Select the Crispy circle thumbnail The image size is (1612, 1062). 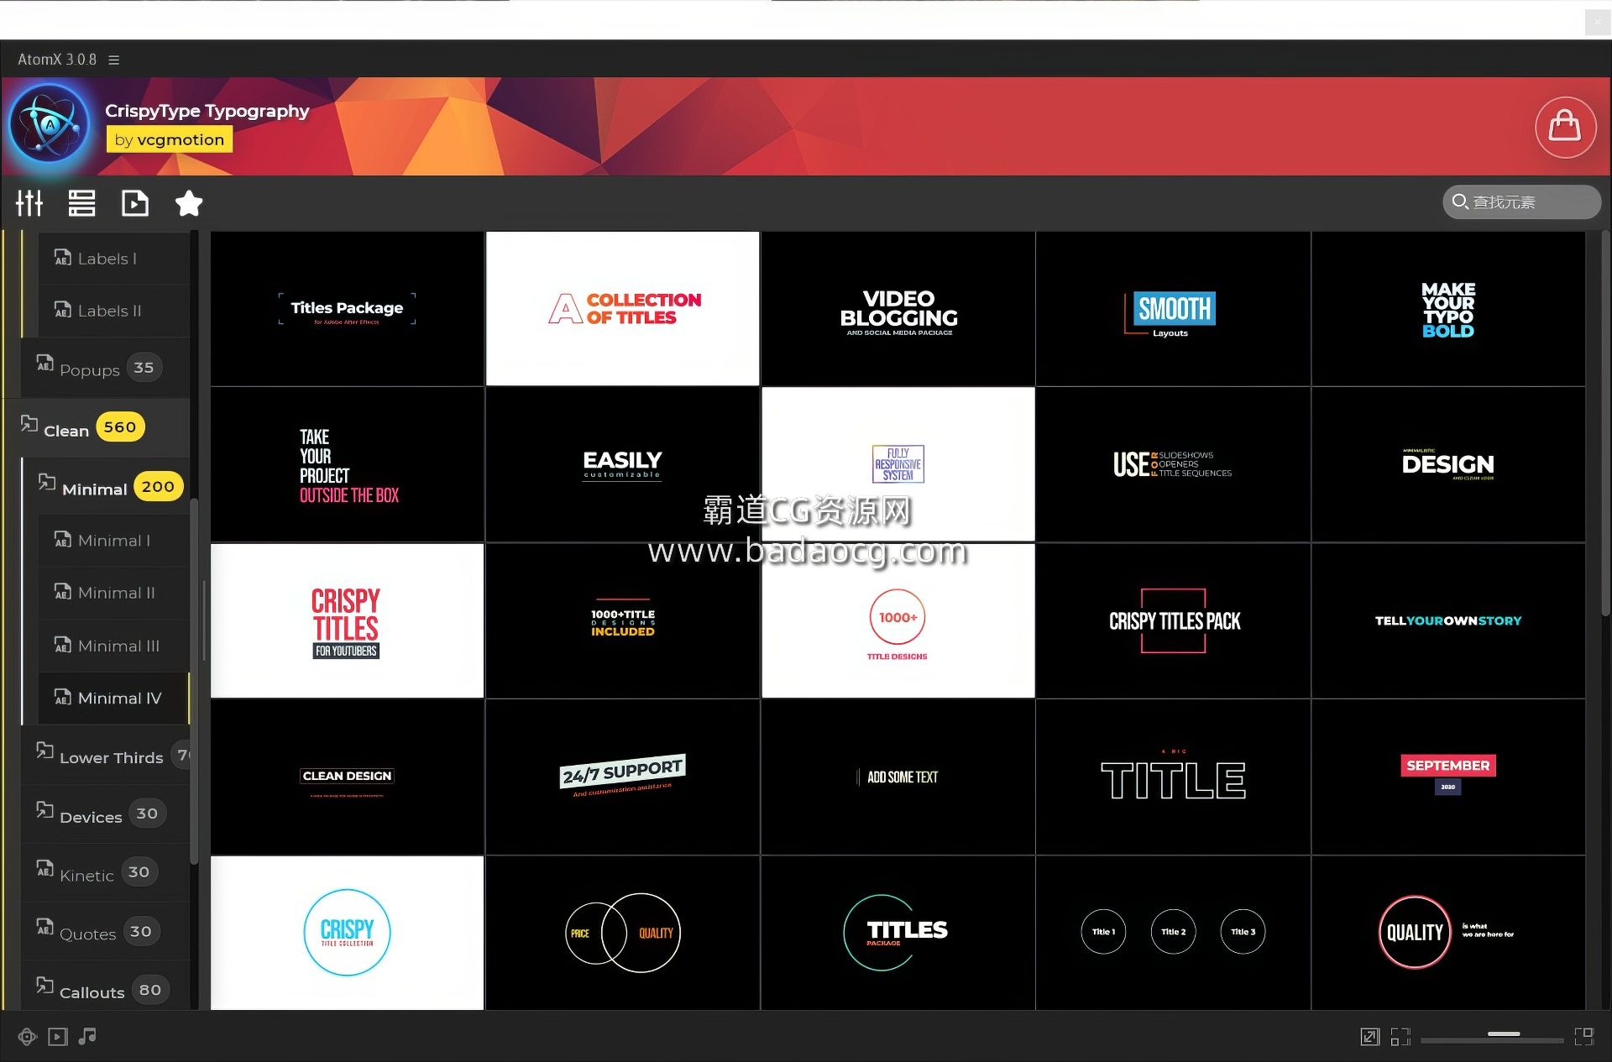point(348,933)
